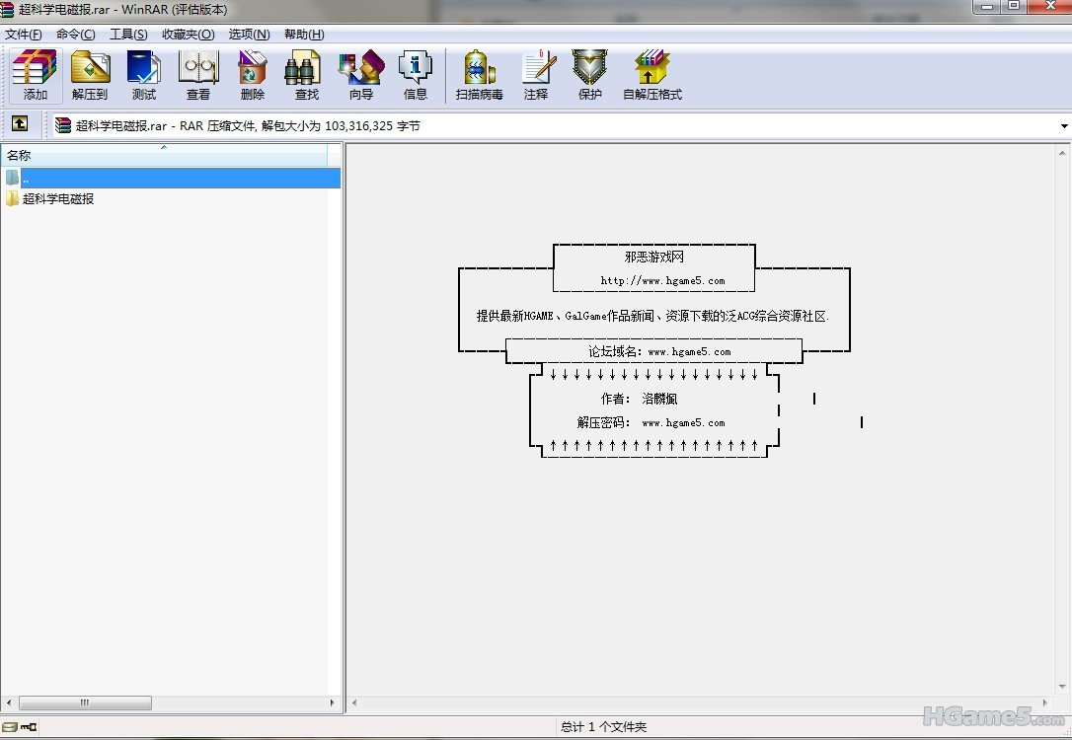Run 扫描病毒 (virus scan) on archive
1072x740 pixels.
(480, 75)
